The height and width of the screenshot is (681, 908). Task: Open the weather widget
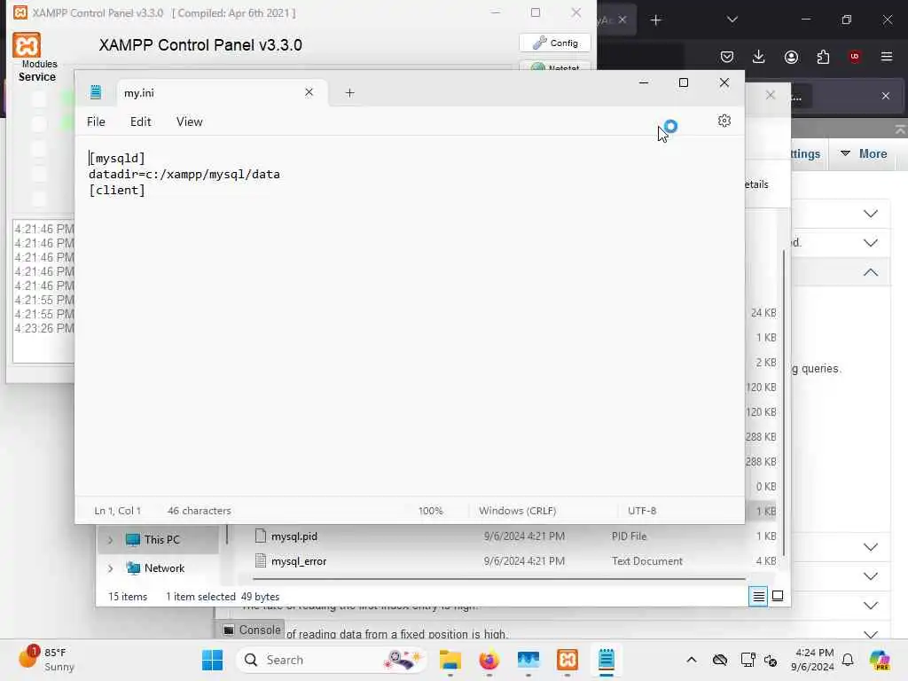tap(46, 659)
